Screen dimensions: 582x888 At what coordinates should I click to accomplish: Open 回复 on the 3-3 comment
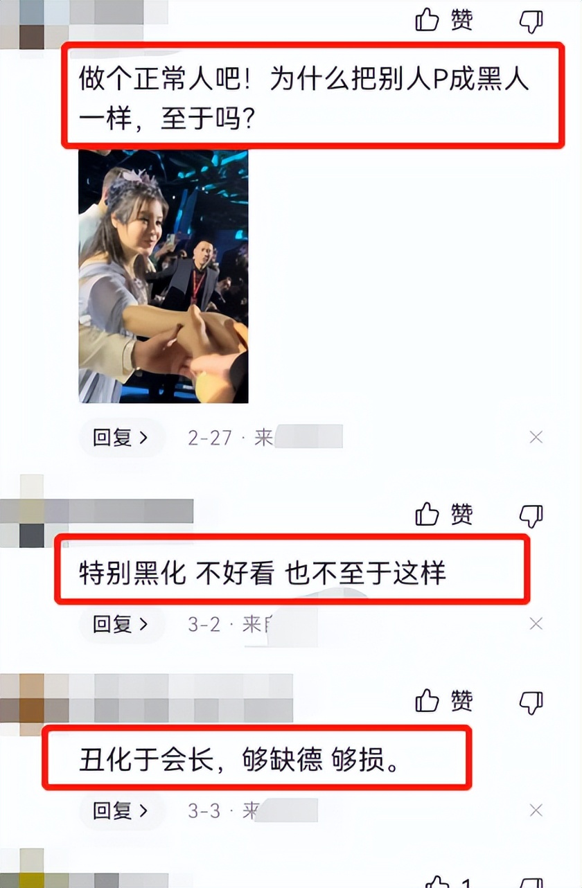click(x=121, y=810)
